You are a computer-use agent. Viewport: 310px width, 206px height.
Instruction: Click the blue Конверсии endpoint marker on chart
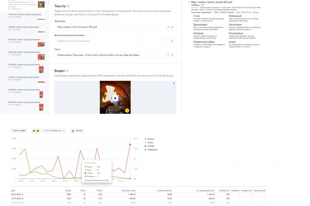(x=130, y=179)
